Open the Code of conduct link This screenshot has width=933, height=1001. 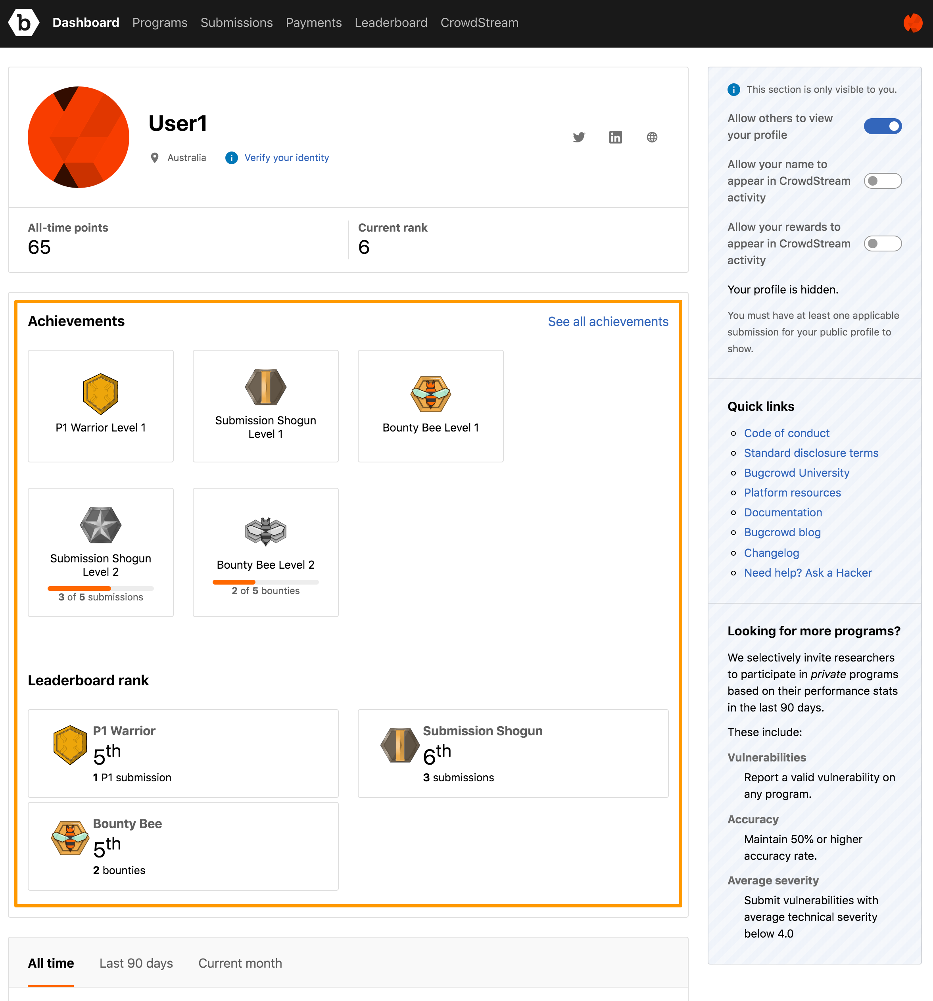click(x=787, y=433)
